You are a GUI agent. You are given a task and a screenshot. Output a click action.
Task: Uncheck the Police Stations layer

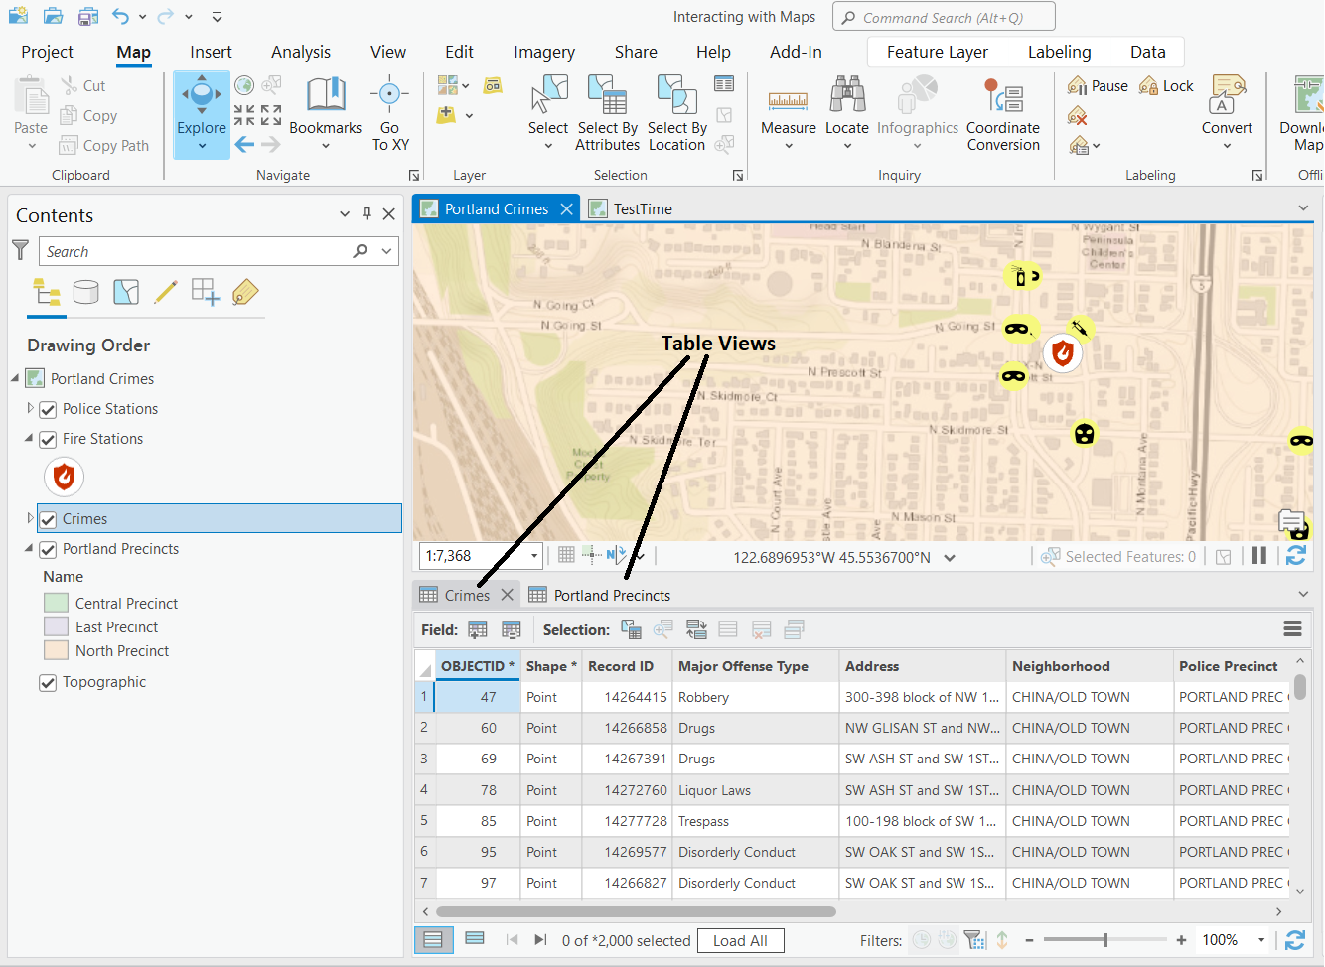pyautogui.click(x=48, y=409)
